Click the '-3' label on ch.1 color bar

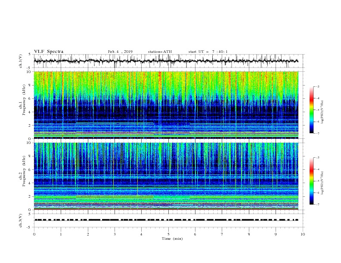point(318,86)
